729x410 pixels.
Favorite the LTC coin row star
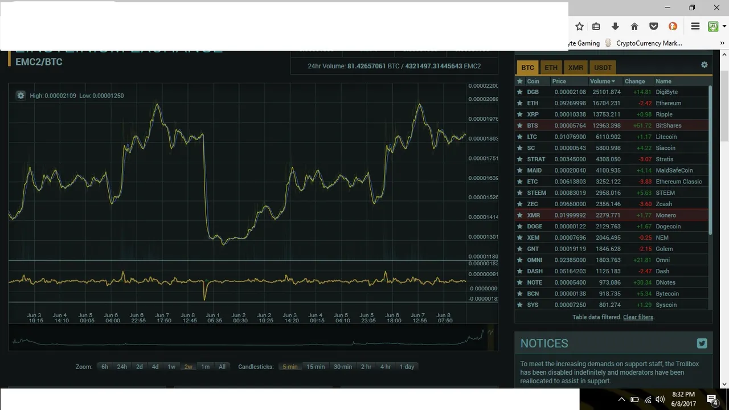pyautogui.click(x=519, y=137)
